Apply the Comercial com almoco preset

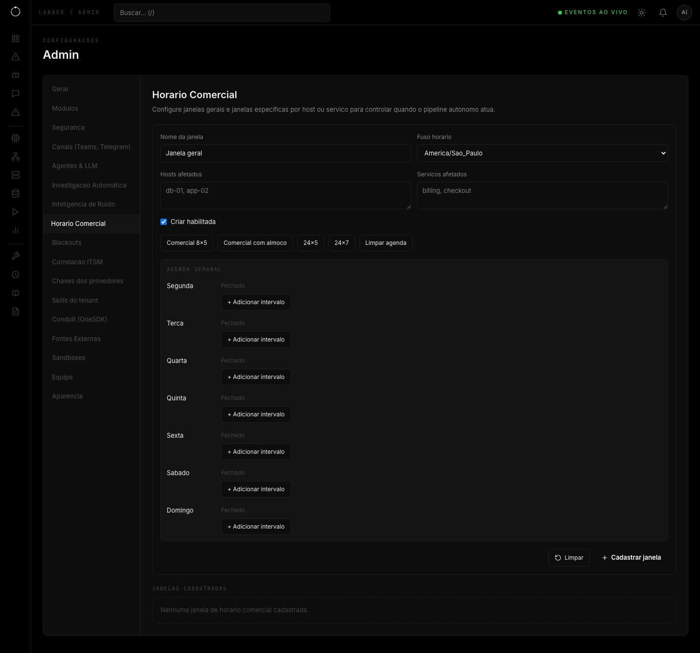pos(255,243)
